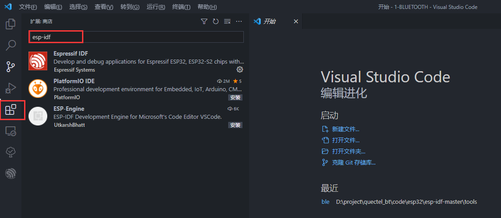Install the ESP-Engine extension
The height and width of the screenshot is (218, 501).
pos(235,125)
